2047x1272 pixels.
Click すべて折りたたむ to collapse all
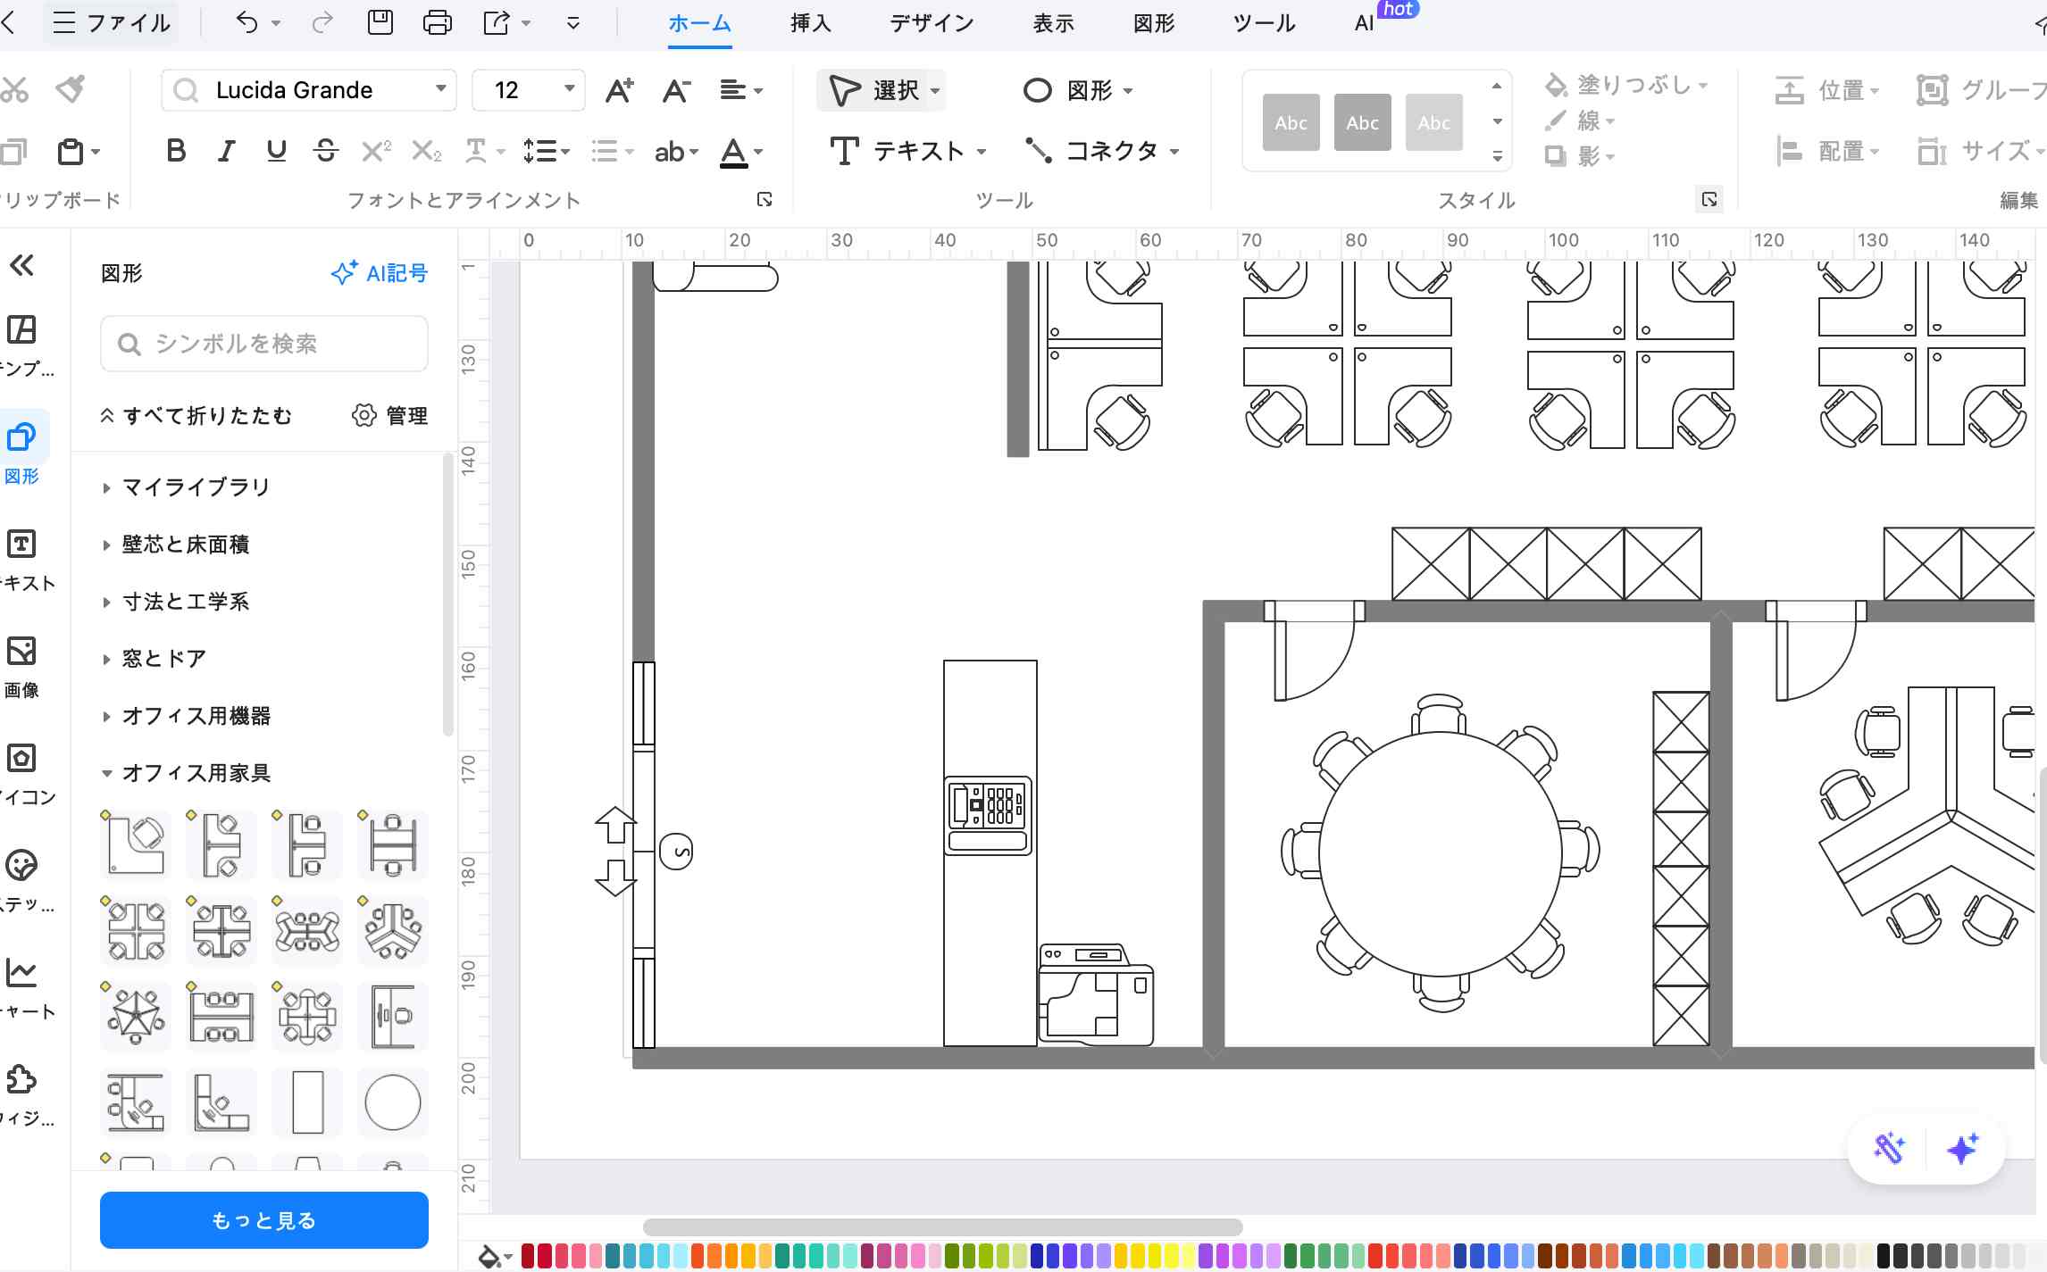(196, 416)
